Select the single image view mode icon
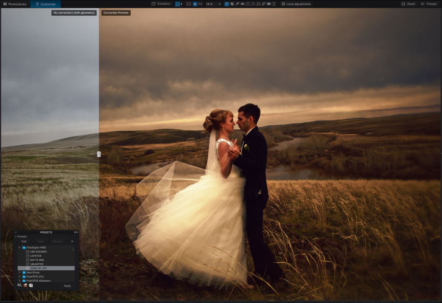This screenshot has width=442, height=303. pyautogui.click(x=177, y=4)
